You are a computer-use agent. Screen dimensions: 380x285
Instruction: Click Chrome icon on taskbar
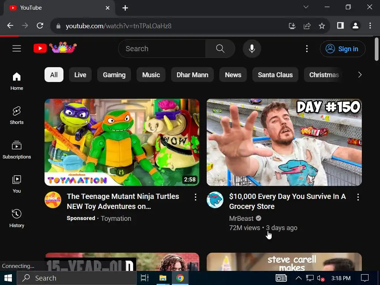(x=180, y=278)
